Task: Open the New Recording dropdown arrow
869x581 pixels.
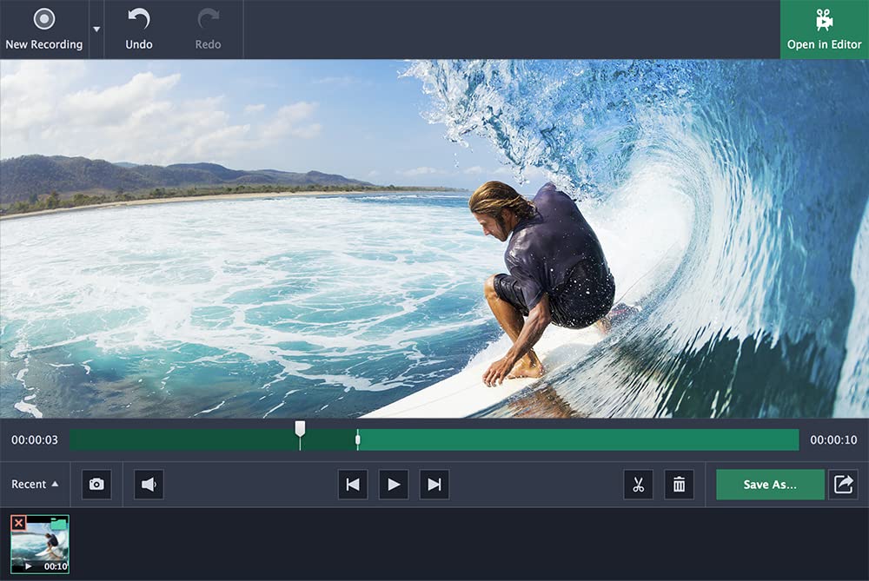Action: coord(96,30)
